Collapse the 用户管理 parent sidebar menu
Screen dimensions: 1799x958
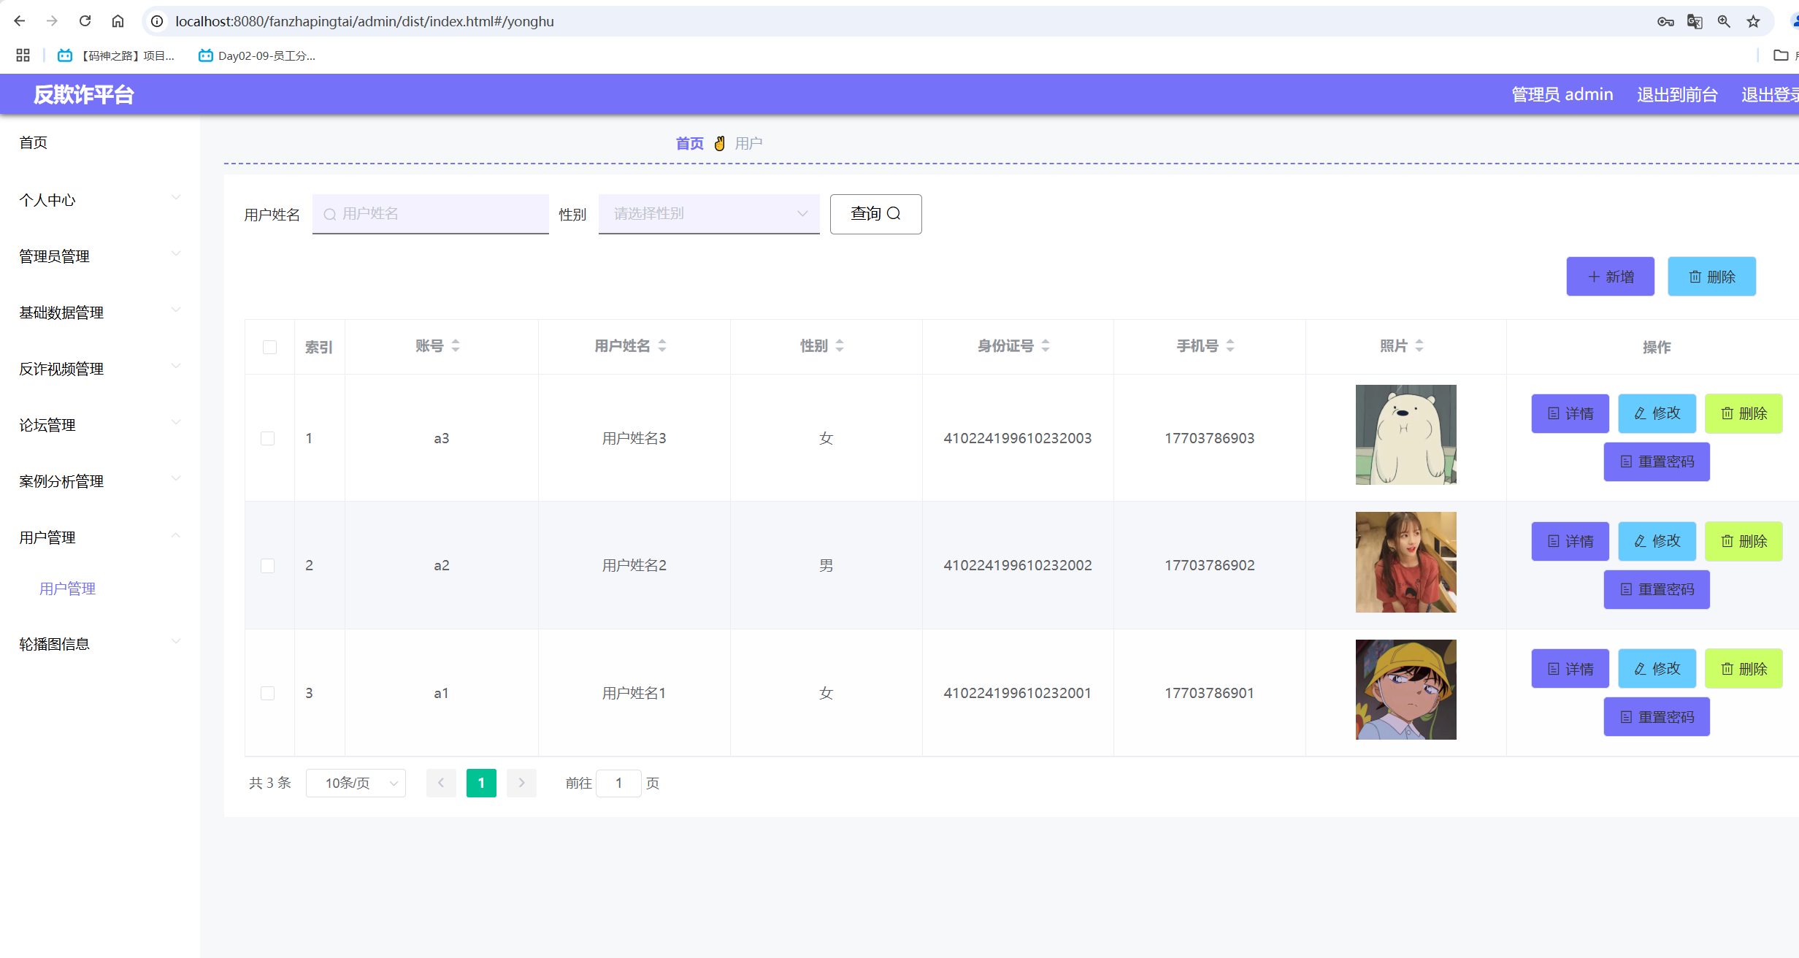100,537
